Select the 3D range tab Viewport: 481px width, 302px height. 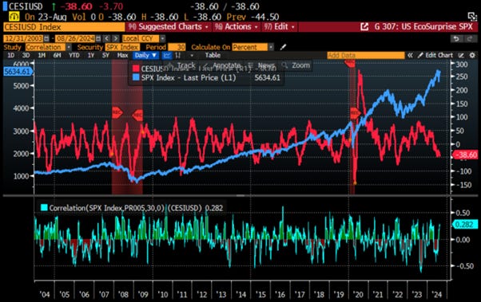pos(26,56)
